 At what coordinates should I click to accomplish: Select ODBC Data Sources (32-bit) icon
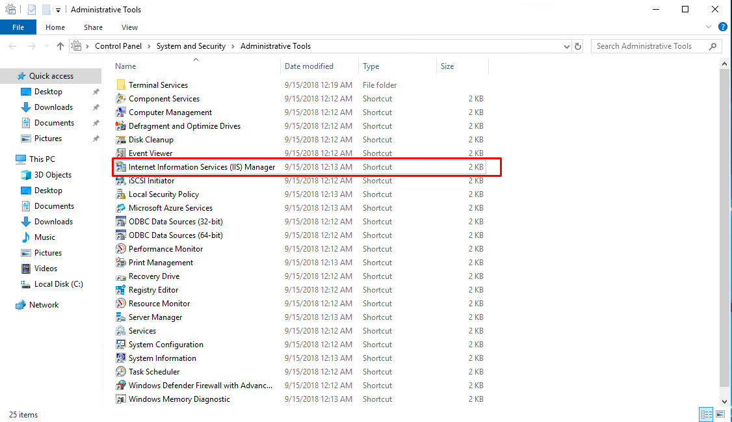click(120, 221)
